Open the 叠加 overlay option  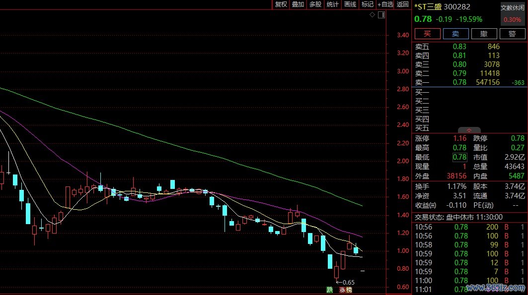[298, 4]
